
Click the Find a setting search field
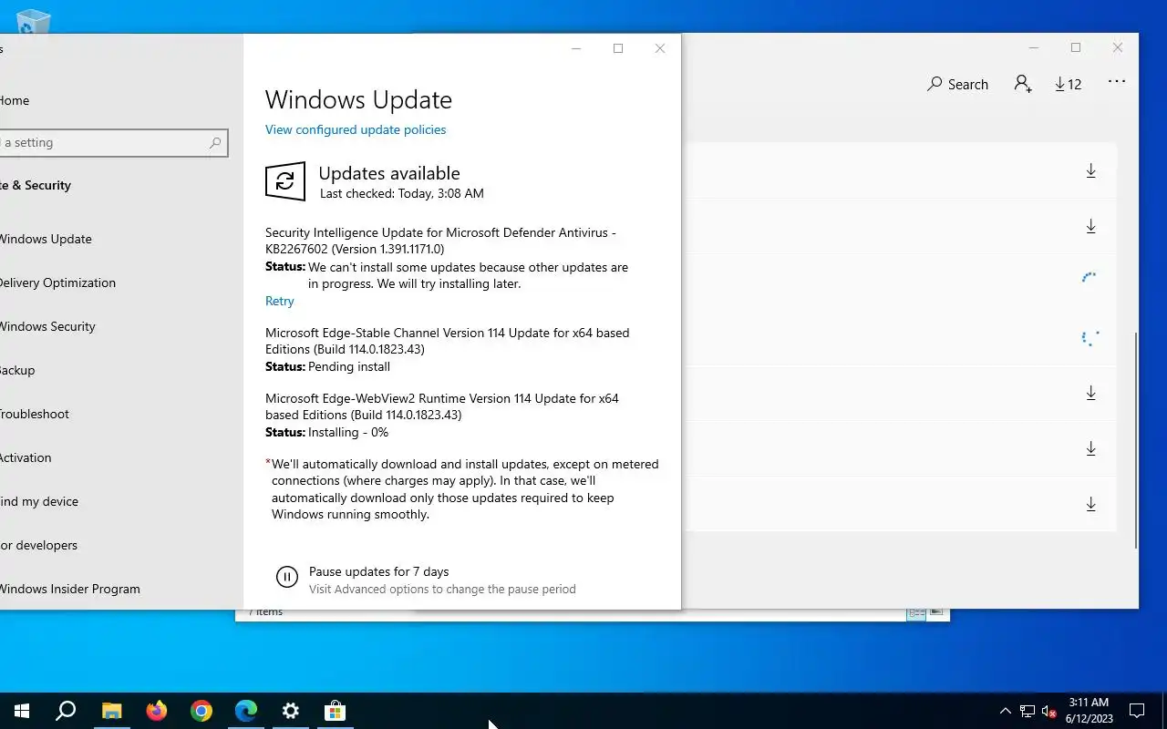(112, 142)
